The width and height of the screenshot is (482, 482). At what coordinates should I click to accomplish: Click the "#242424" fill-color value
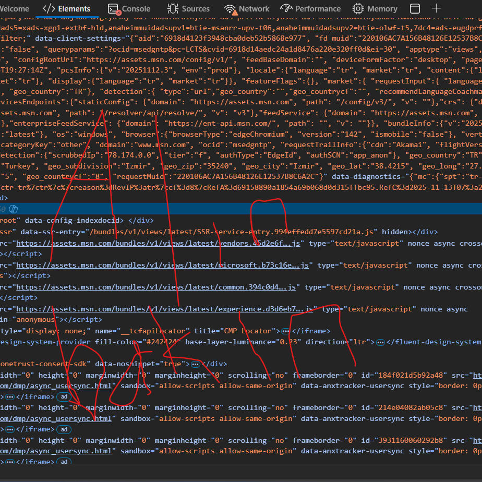(x=164, y=342)
